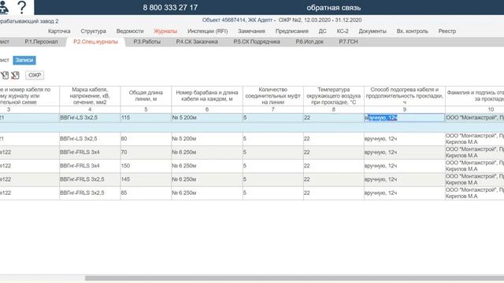This screenshot has width=504, height=283.
Task: Switch to the Р.7.ГСН tab
Action: click(x=348, y=42)
